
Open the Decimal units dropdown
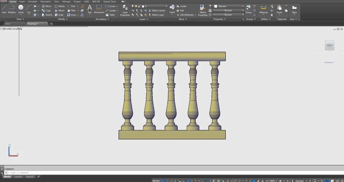[301, 181]
